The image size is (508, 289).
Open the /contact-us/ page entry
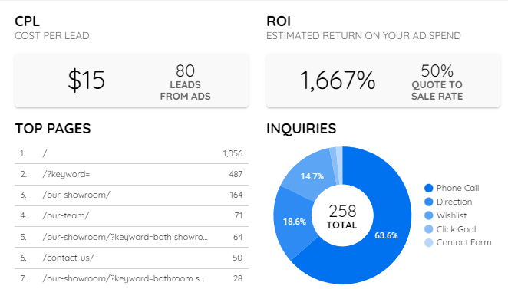131,258
